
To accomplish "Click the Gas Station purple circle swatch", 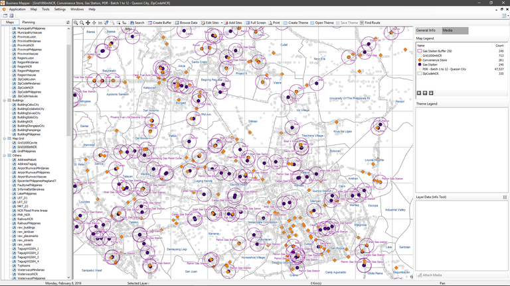I will (420, 64).
